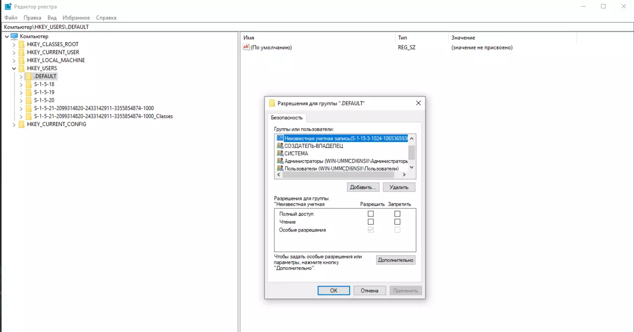
Task: Select the СИСТЕМА entry in groups list
Action: [x=296, y=153]
